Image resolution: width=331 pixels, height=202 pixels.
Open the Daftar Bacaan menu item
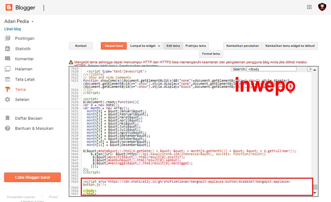(x=28, y=118)
